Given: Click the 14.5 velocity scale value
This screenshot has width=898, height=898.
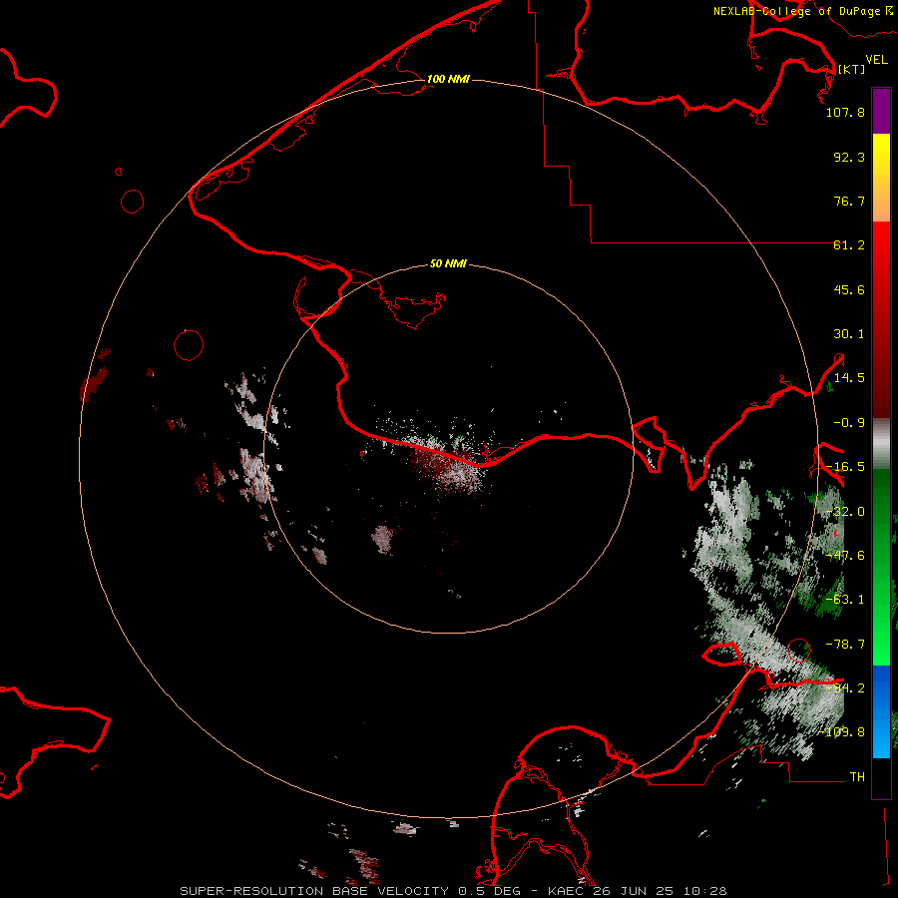Looking at the screenshot, I should pyautogui.click(x=849, y=378).
